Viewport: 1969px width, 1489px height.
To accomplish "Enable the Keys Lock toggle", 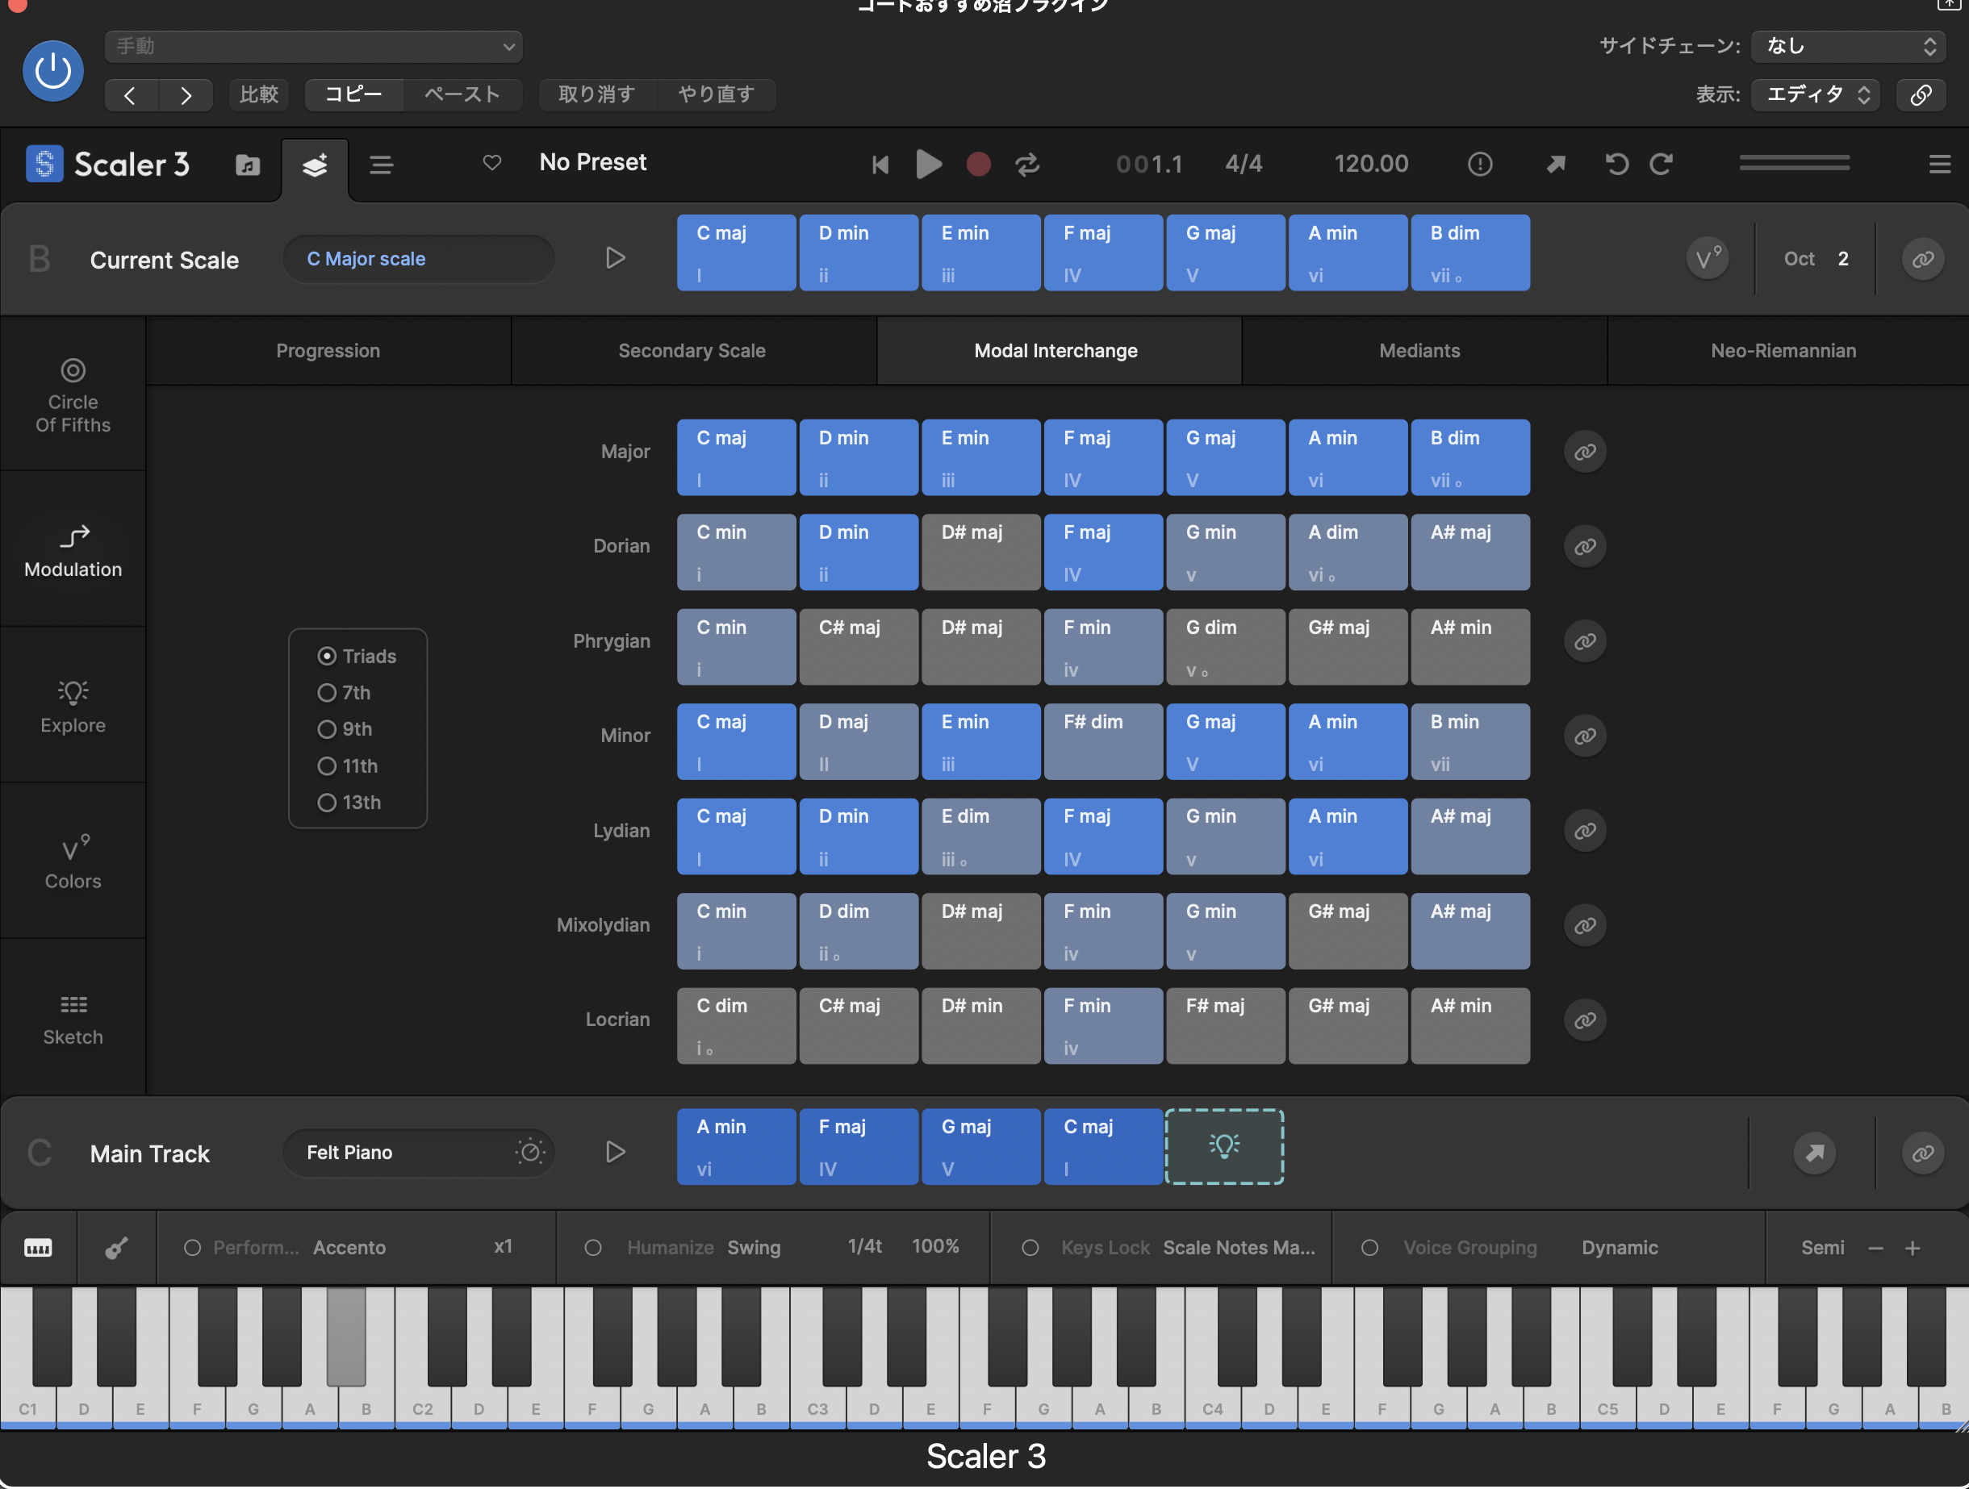I will (x=1030, y=1248).
